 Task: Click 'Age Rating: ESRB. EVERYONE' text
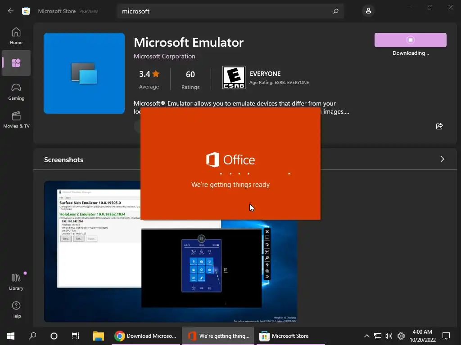(279, 83)
